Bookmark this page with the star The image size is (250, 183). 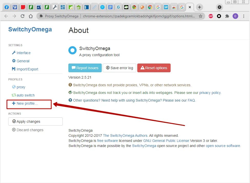[x=201, y=16]
